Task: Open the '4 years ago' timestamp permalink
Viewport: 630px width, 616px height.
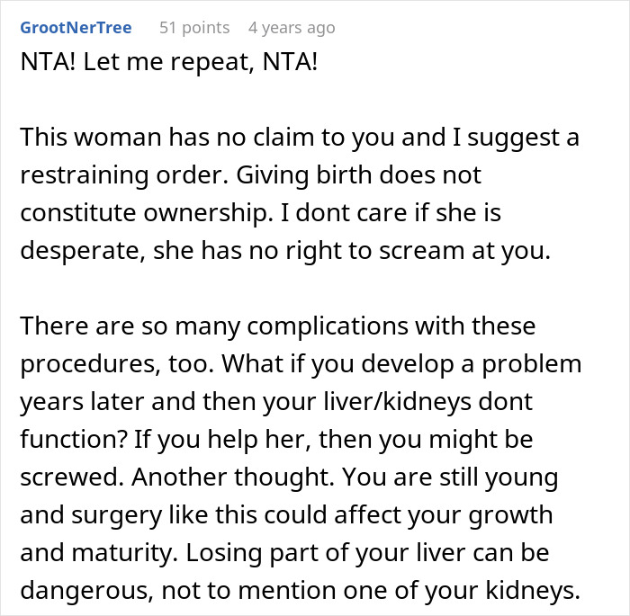Action: click(x=292, y=28)
